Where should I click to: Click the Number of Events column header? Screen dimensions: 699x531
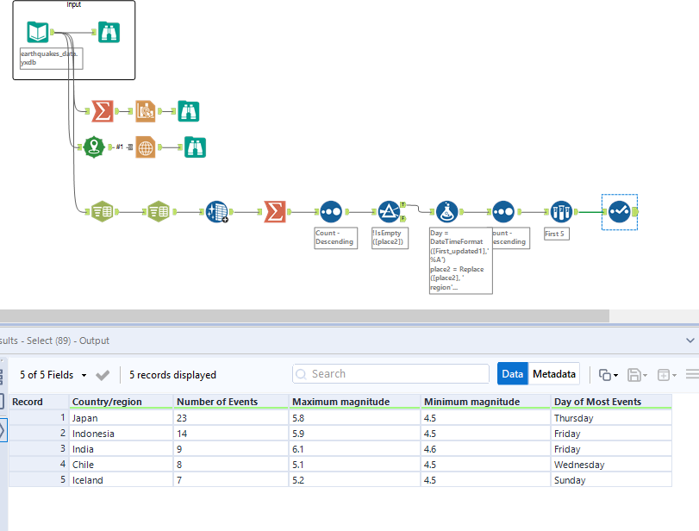tap(231, 402)
